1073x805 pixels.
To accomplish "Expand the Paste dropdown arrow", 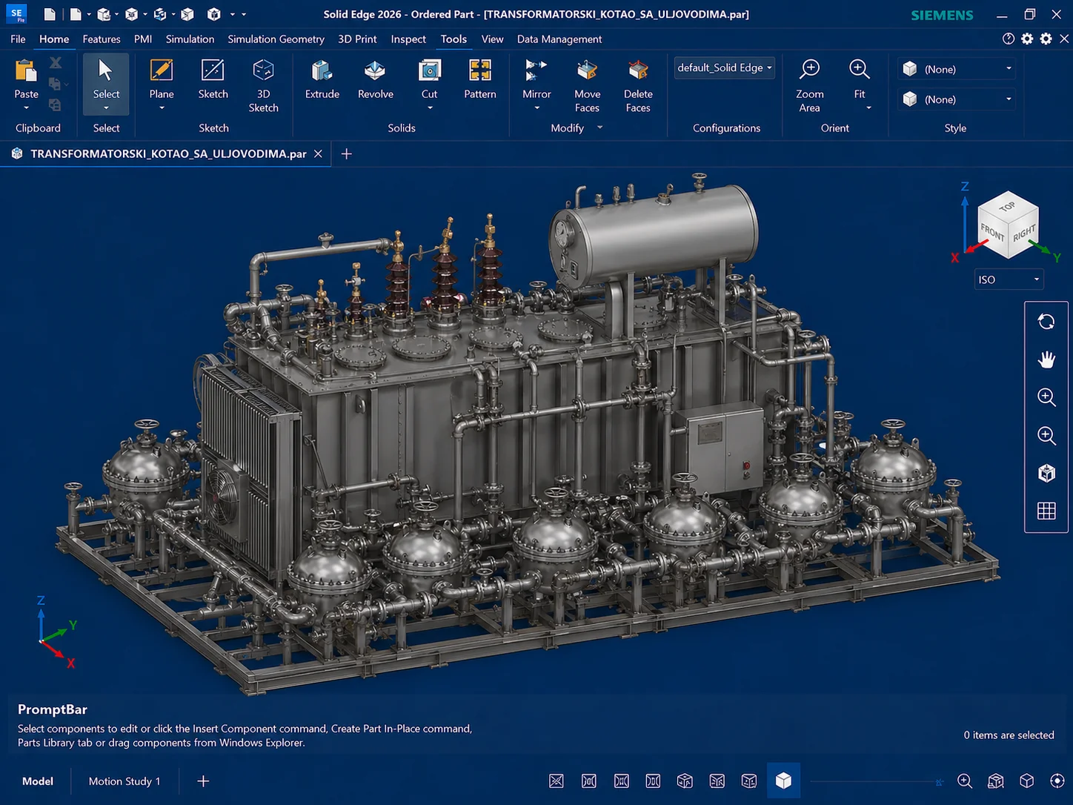I will tap(26, 108).
